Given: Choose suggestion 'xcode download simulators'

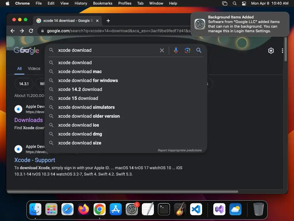Looking at the screenshot, I should (x=126, y=107).
